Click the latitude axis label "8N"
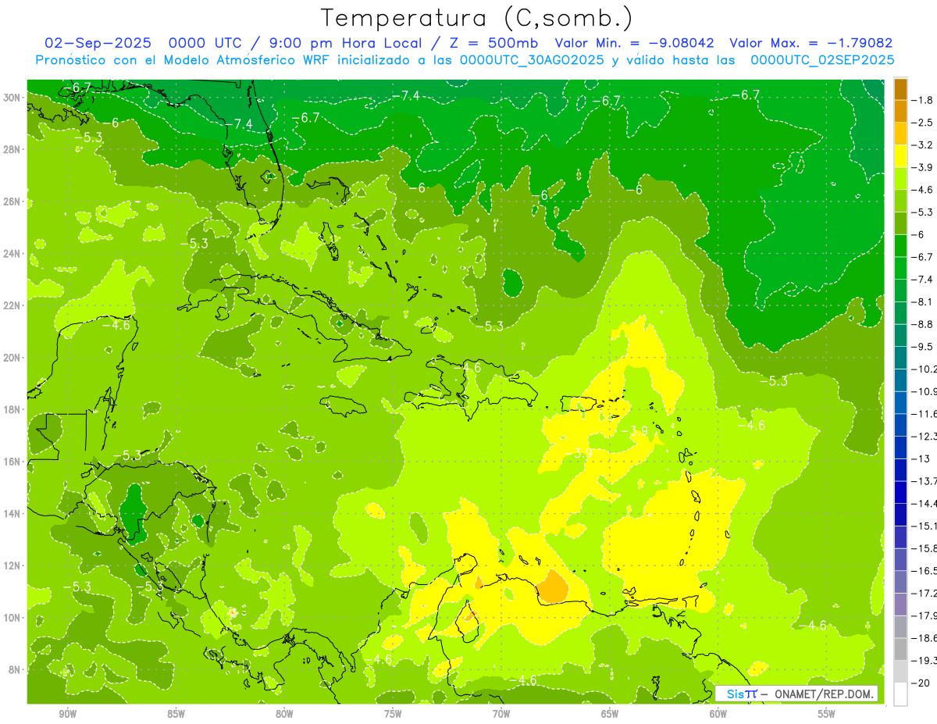Screen dimensions: 937x724 pos(15,669)
